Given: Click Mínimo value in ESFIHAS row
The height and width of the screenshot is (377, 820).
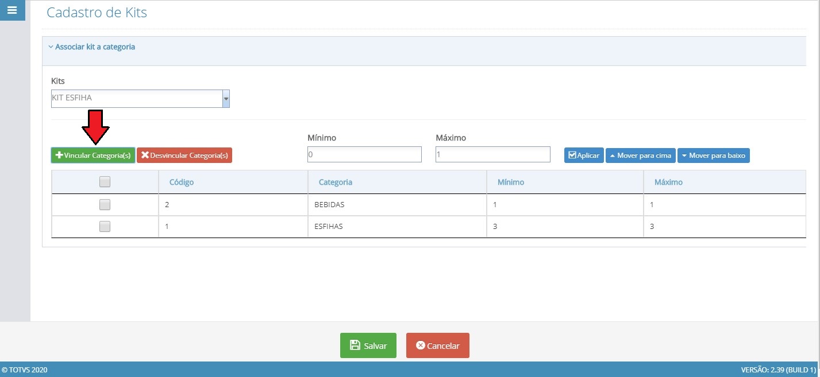Looking at the screenshot, I should point(565,226).
